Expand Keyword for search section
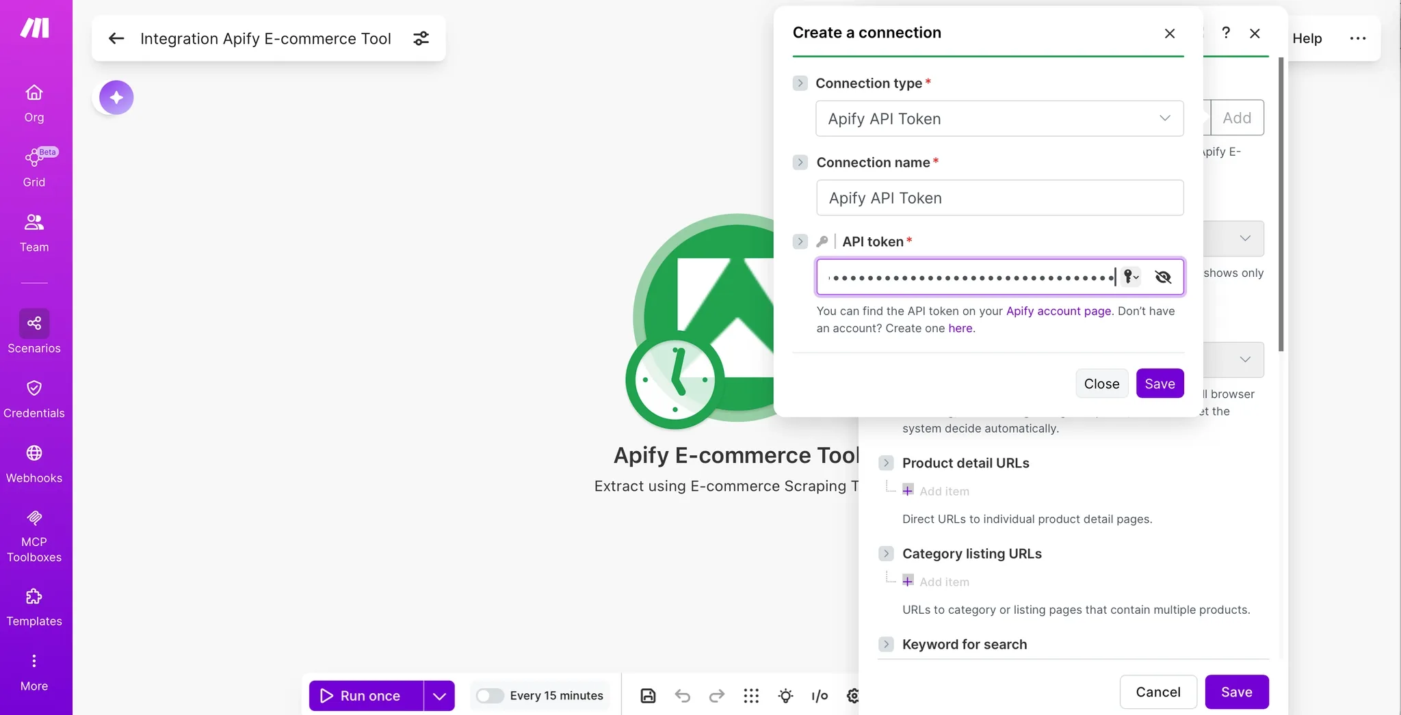Viewport: 1401px width, 715px height. [x=886, y=644]
